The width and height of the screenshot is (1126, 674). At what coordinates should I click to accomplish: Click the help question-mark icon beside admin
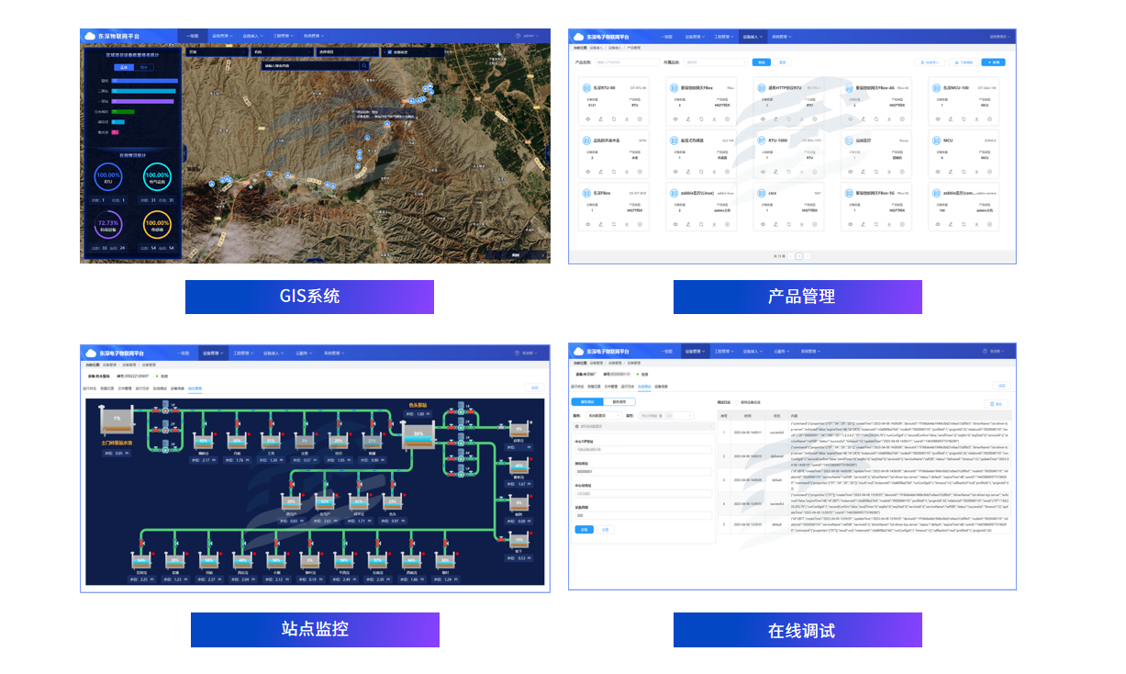pos(518,36)
